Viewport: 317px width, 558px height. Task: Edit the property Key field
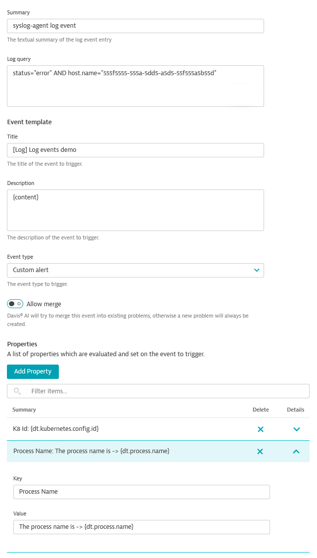pyautogui.click(x=141, y=492)
